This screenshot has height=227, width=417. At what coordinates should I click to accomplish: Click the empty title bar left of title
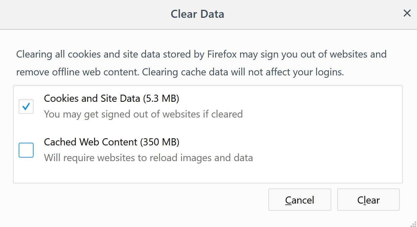click(74, 14)
